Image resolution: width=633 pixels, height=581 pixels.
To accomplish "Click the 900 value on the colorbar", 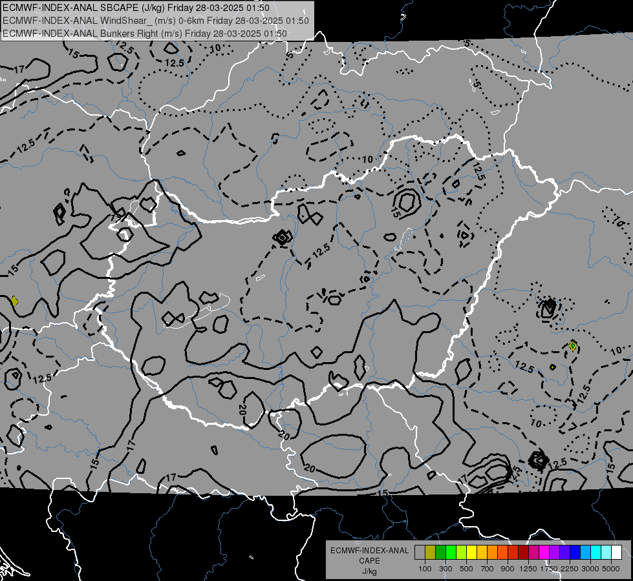I will (508, 569).
